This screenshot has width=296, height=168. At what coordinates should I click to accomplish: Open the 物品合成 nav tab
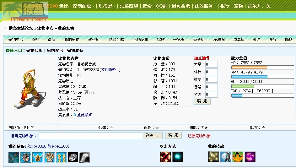116,40
